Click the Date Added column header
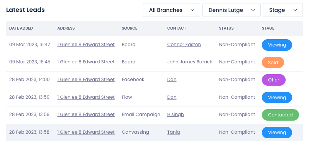 [x=21, y=28]
